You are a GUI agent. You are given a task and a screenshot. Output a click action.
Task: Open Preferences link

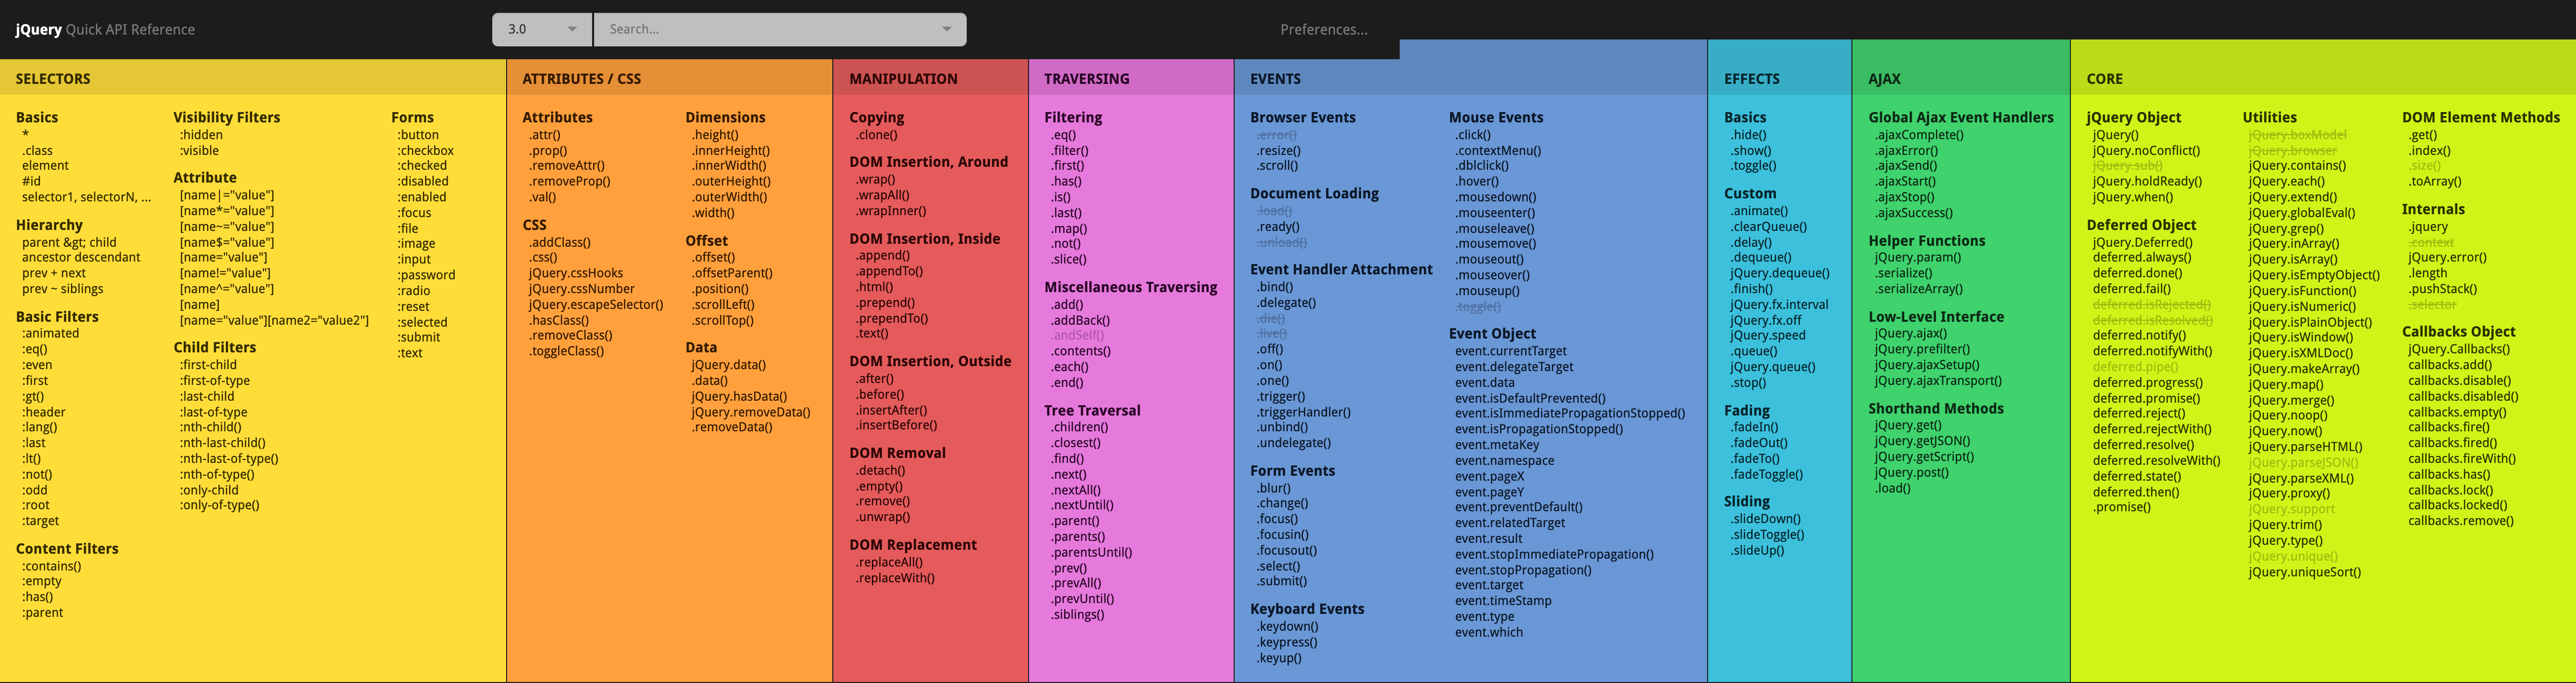[1323, 29]
